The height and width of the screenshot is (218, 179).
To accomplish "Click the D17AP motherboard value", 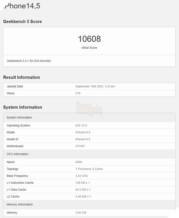I will [80, 146].
